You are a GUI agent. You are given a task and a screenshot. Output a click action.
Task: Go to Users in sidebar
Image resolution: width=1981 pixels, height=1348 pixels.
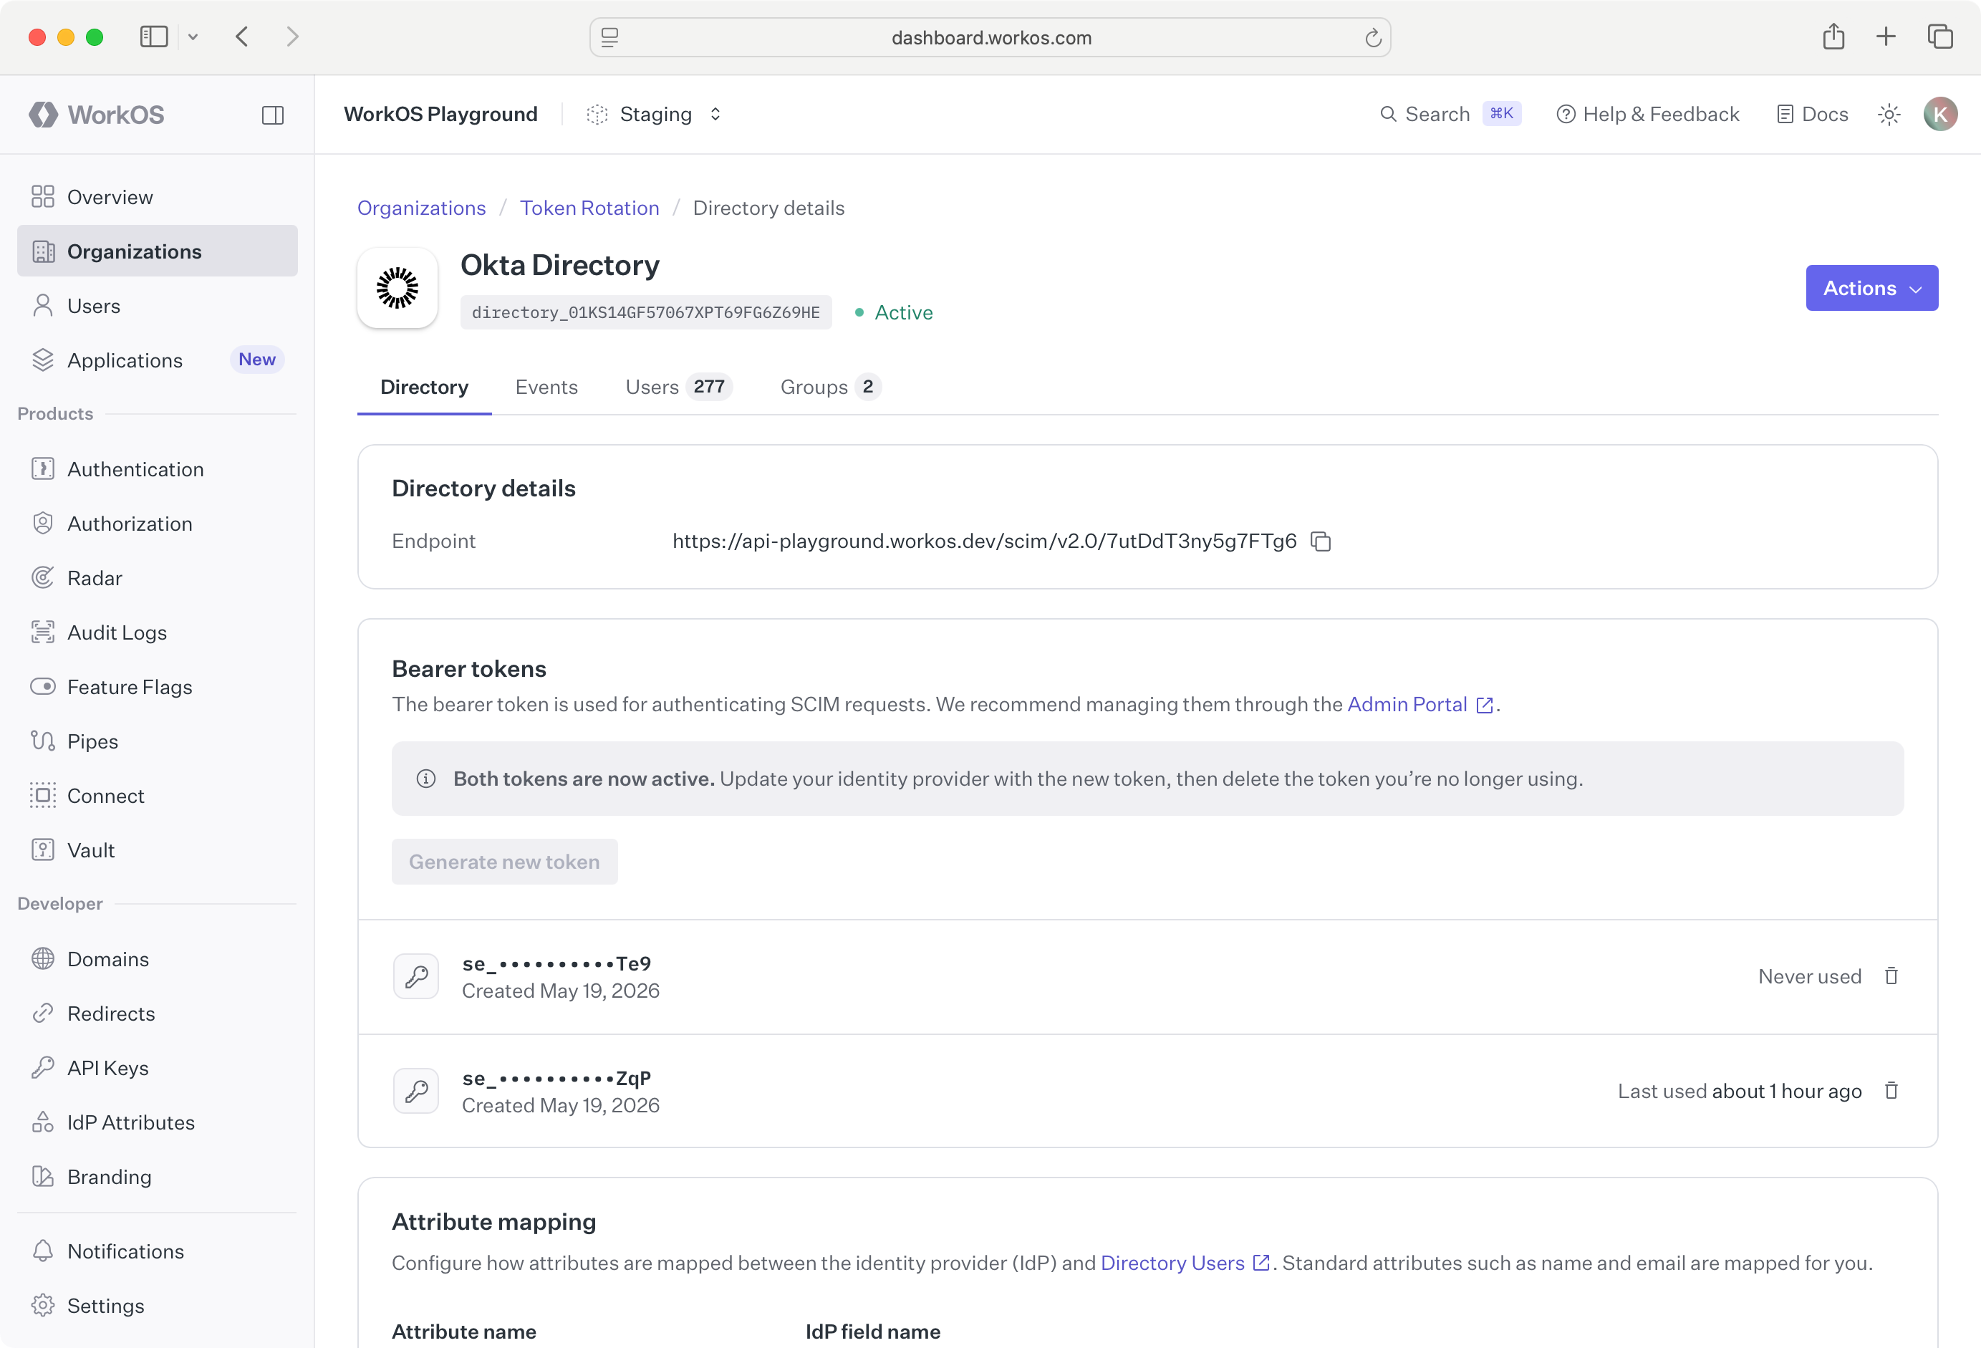[157, 306]
